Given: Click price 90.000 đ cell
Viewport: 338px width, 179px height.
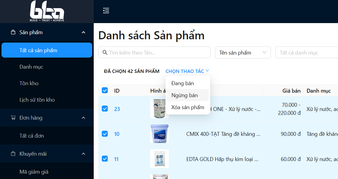Looking at the screenshot, I should click(x=291, y=134).
